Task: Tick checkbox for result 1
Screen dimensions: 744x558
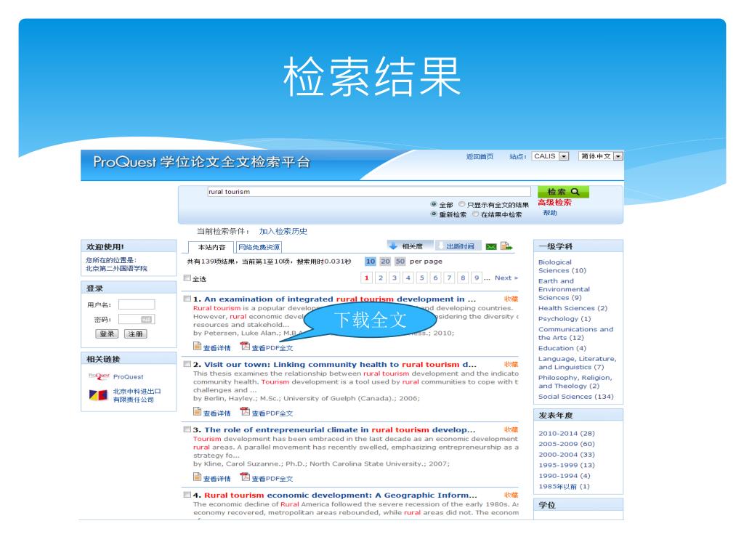Action: click(187, 299)
